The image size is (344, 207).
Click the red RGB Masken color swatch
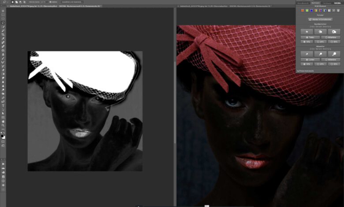302,11
